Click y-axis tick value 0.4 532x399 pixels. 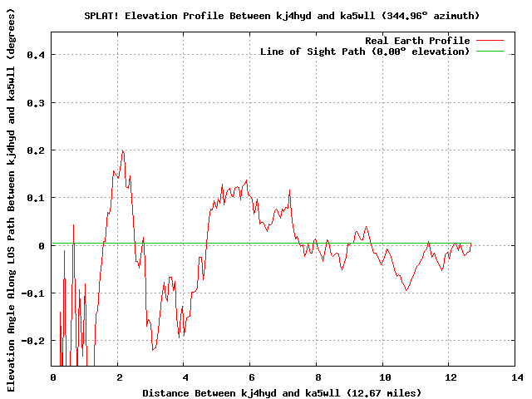point(36,55)
